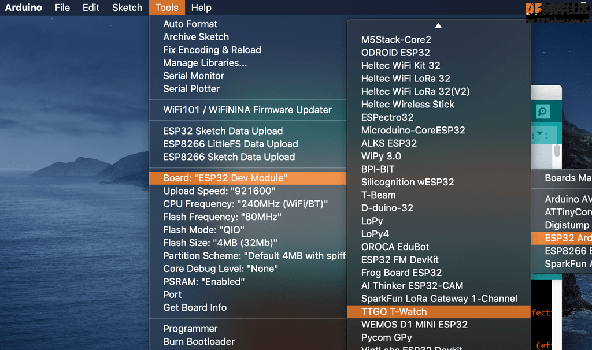Pick the LoPy4 board entry
The width and height of the screenshot is (592, 350).
pos(439,234)
